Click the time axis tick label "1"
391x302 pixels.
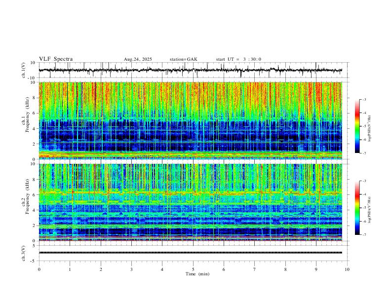(70, 269)
